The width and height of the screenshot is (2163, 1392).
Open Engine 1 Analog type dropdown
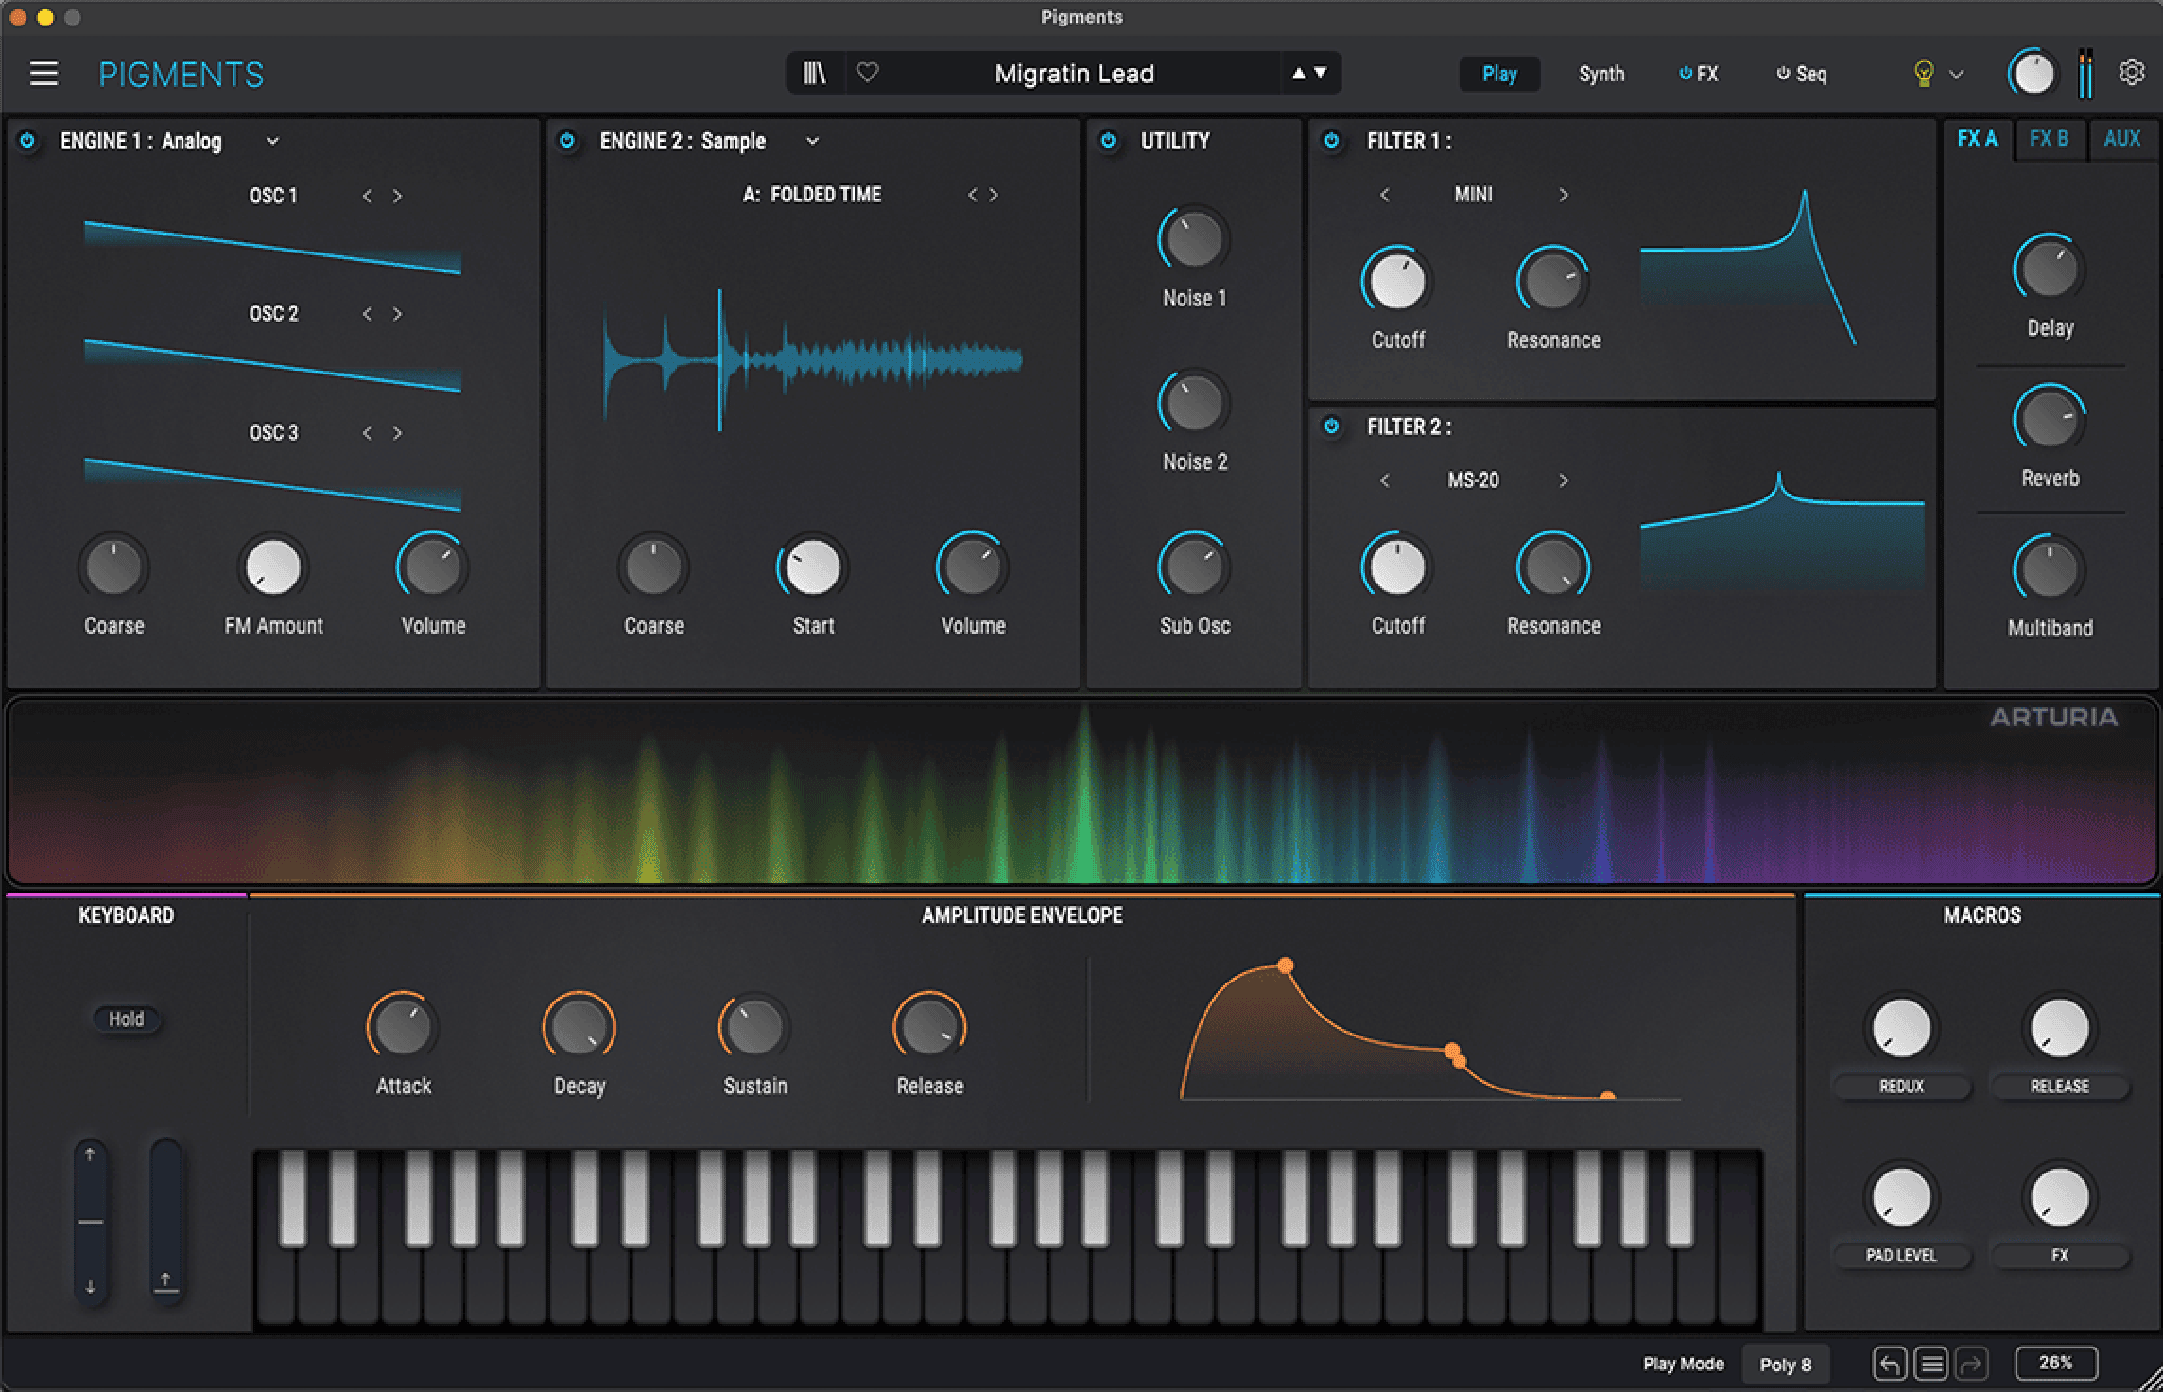coord(272,141)
